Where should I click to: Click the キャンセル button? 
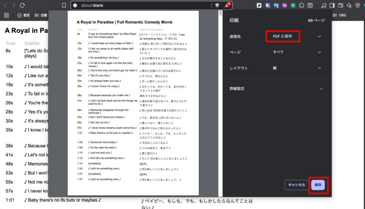tap(297, 185)
